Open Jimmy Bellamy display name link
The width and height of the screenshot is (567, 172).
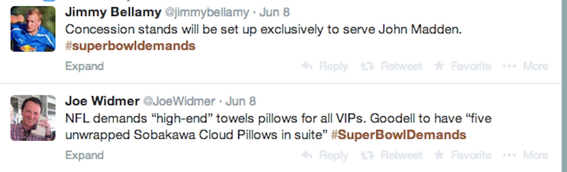coord(113,12)
